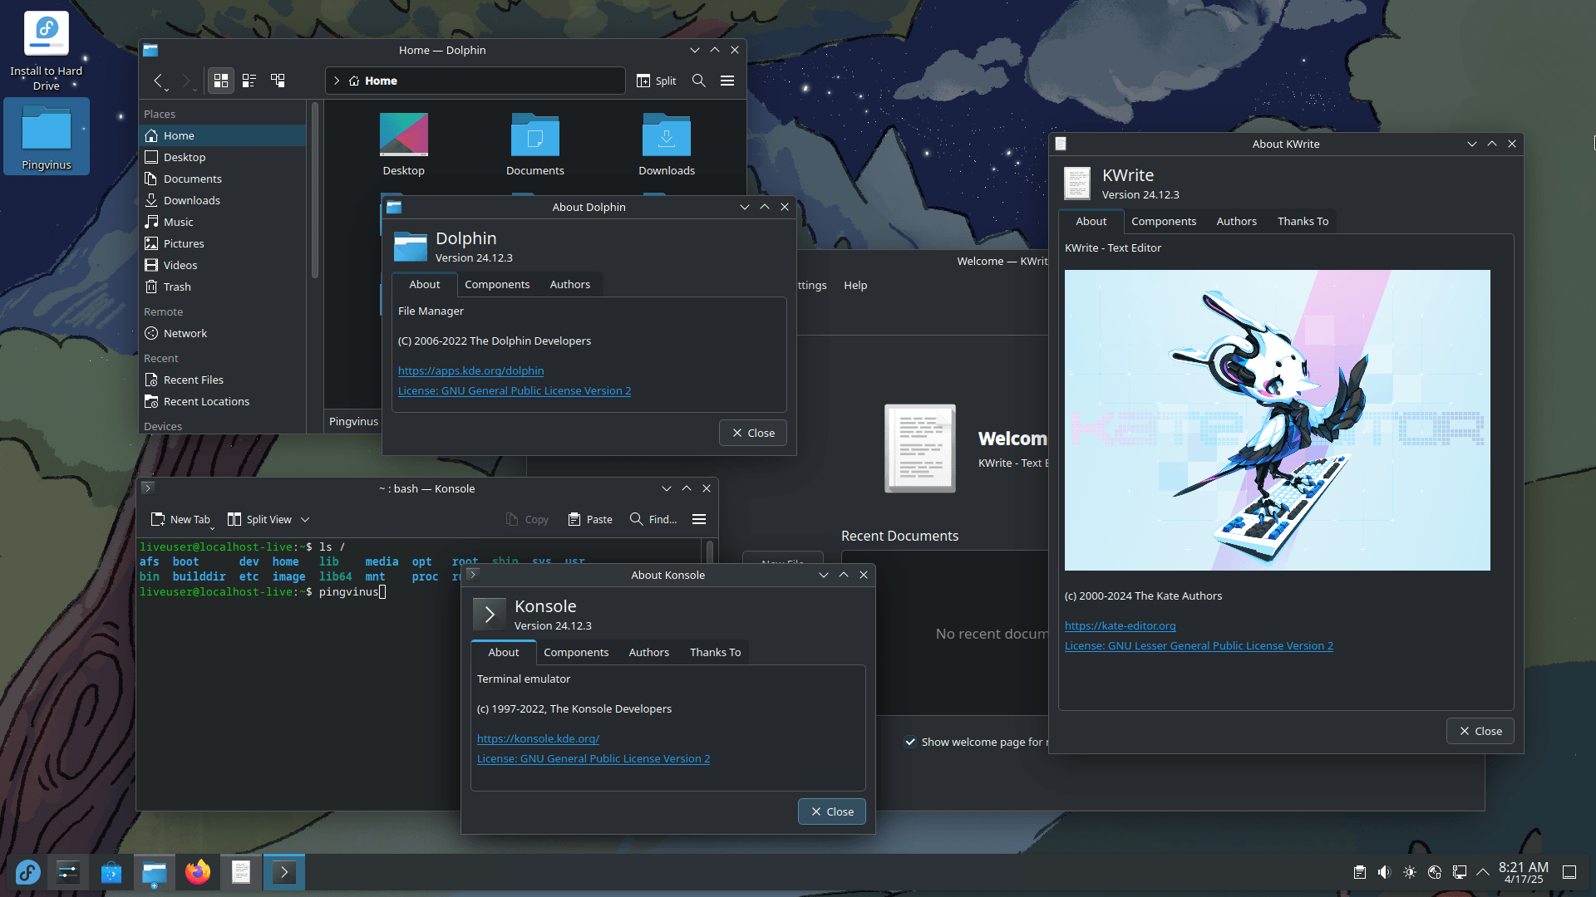Open Konsole GPL Version 2 license link
Screen dimensions: 1596x897
click(594, 758)
